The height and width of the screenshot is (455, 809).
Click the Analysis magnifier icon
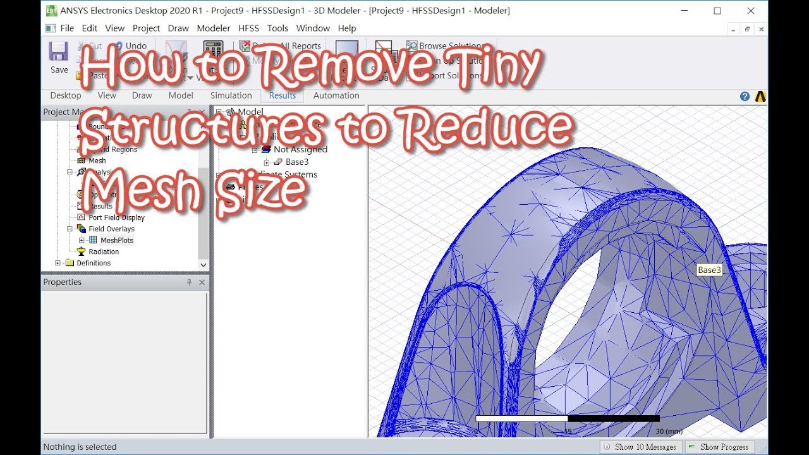point(81,172)
